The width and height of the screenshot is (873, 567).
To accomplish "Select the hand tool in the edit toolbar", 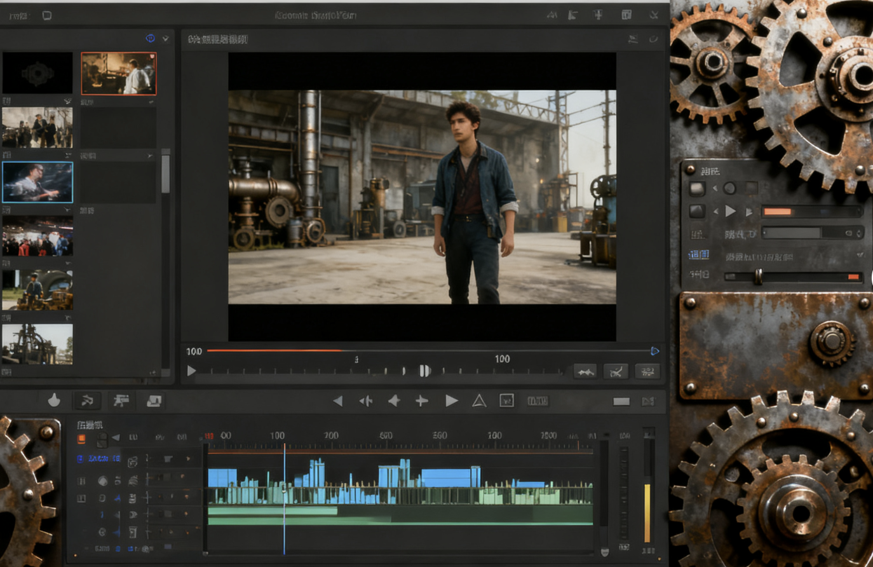I will point(54,400).
